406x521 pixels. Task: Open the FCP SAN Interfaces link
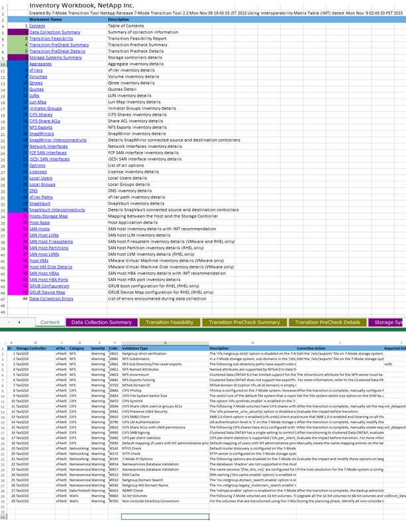point(48,153)
